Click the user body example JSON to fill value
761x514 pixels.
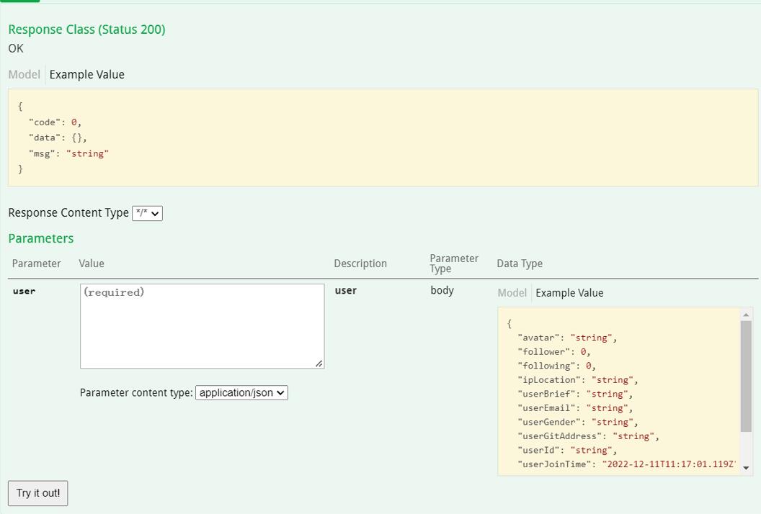pyautogui.click(x=619, y=392)
